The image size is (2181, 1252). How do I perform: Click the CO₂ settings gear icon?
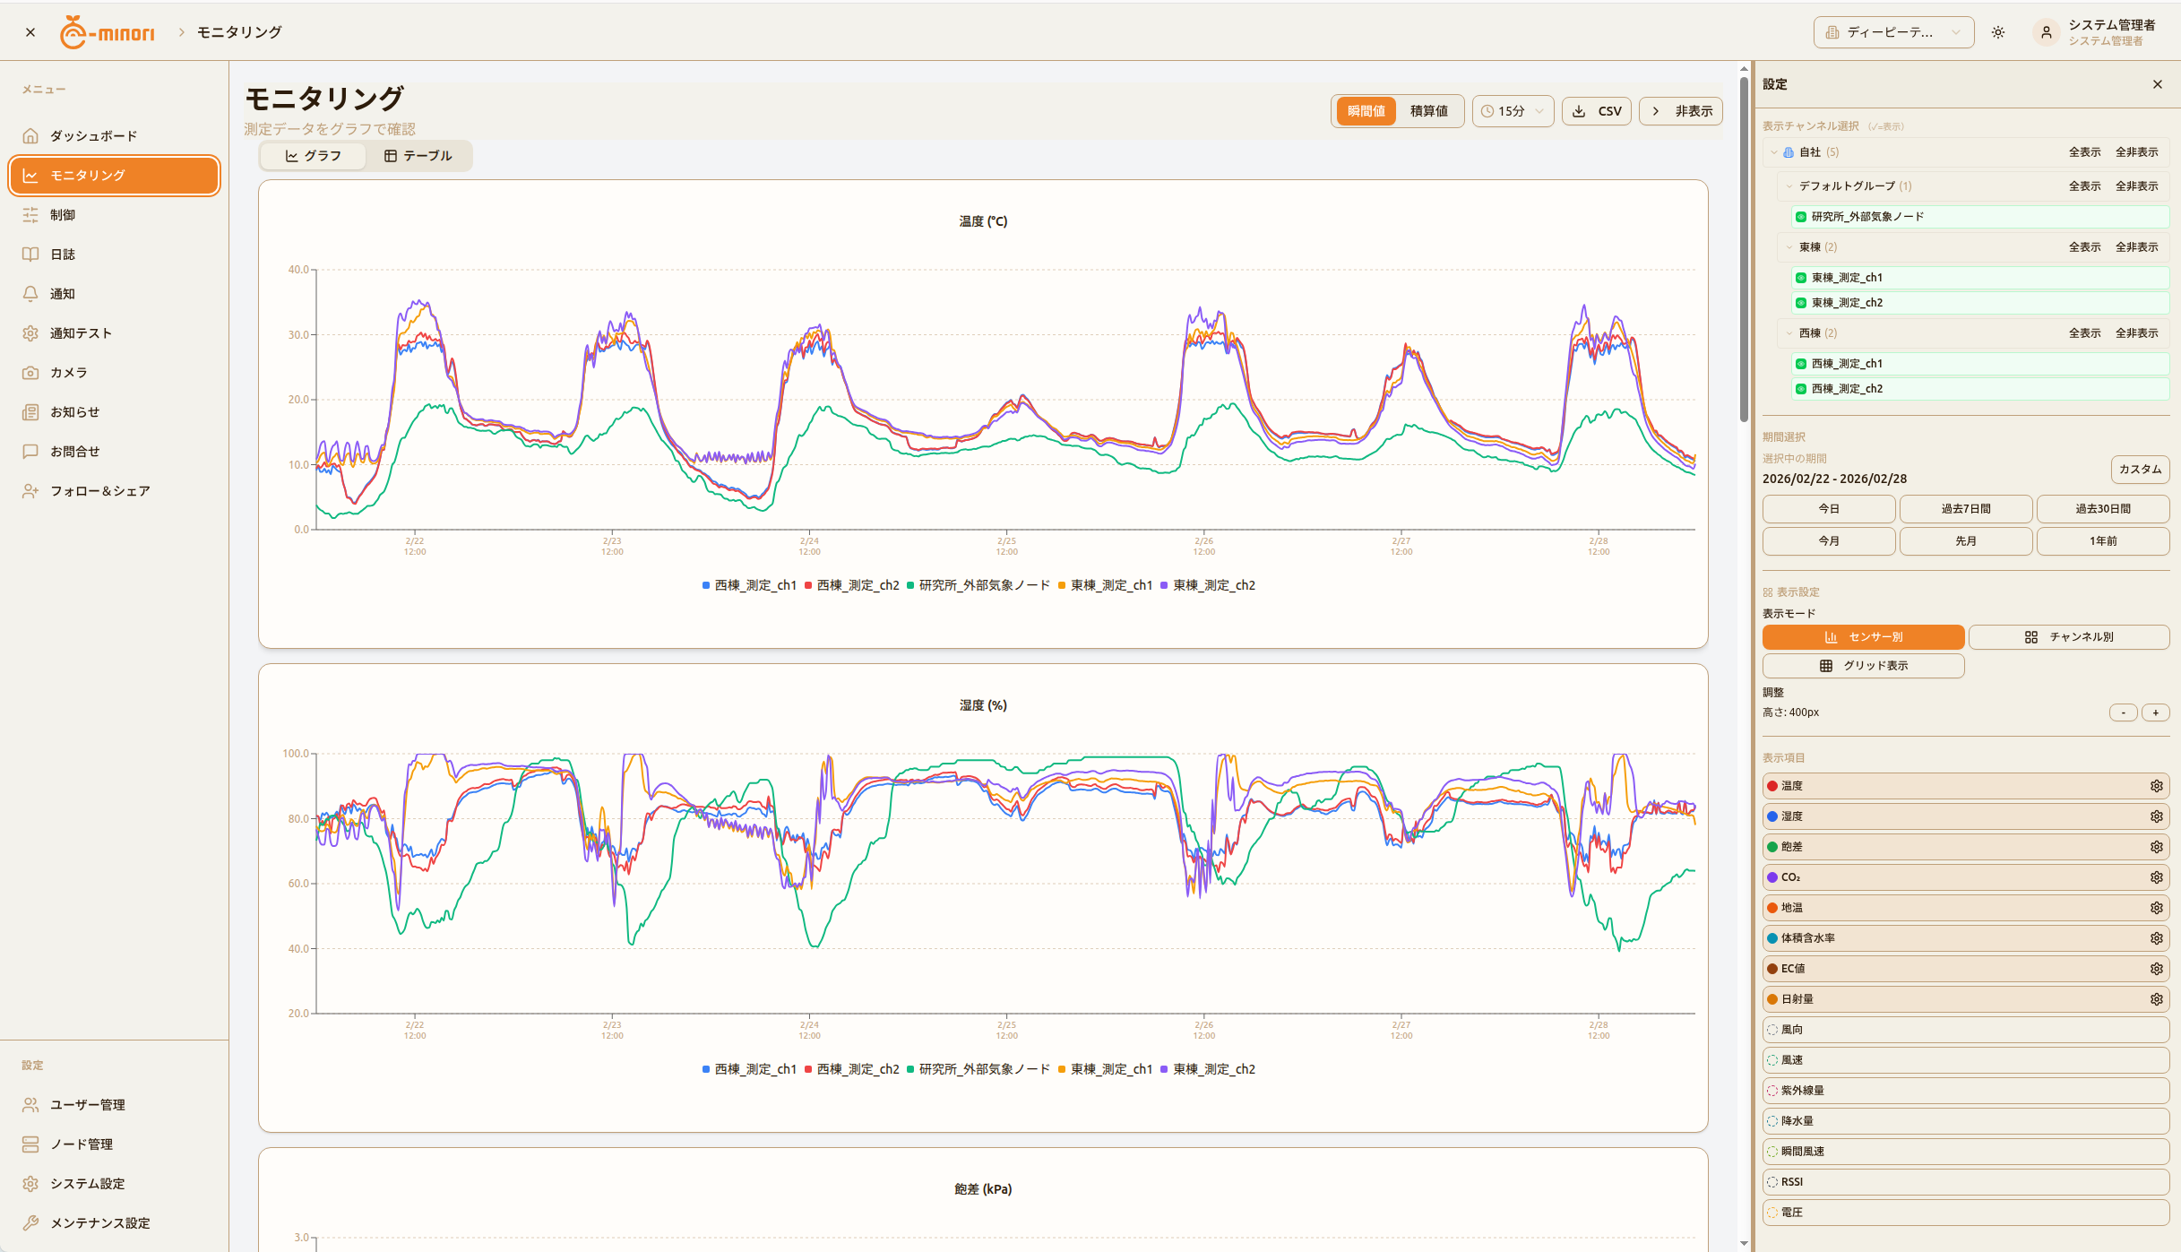coord(2156,877)
